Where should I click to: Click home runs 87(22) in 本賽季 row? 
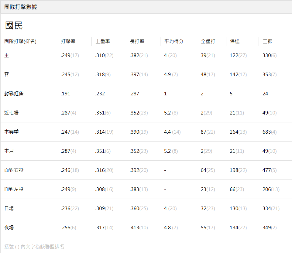pyautogui.click(x=208, y=132)
